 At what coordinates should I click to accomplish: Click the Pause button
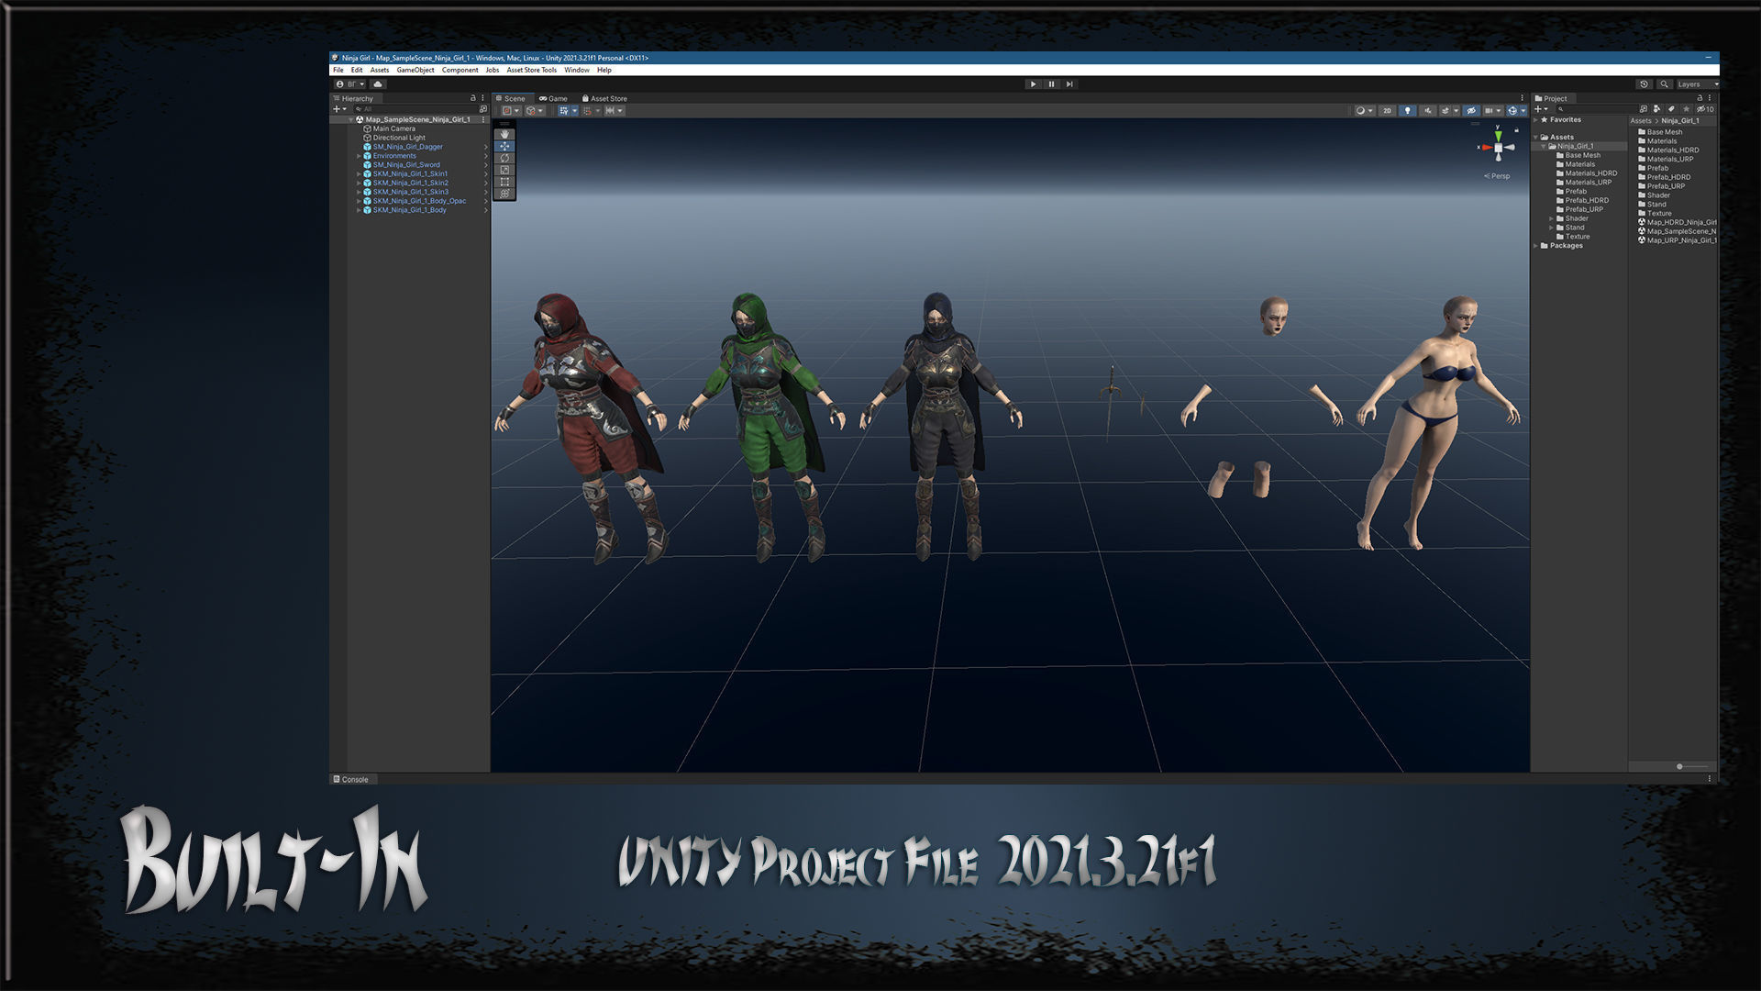[x=1051, y=84]
